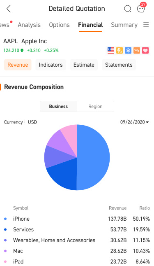
Task: Select the Revenue filter chip
Action: (18, 65)
